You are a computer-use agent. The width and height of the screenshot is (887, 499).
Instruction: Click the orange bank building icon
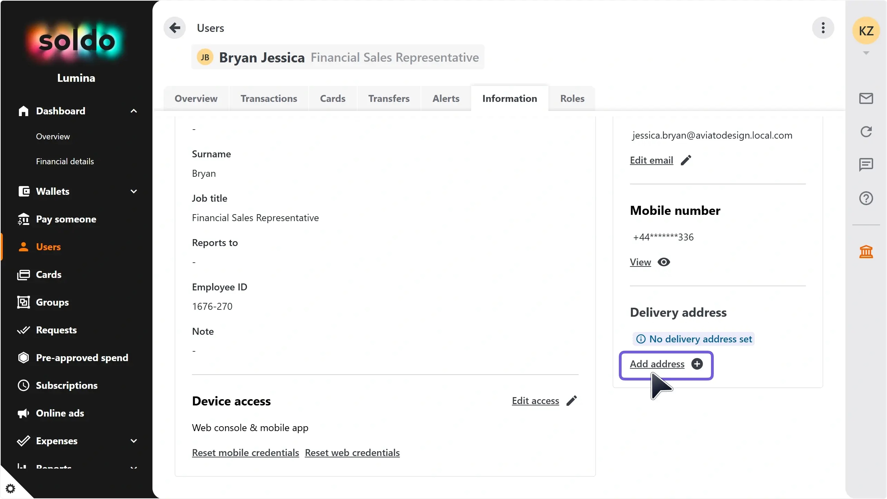[866, 252]
